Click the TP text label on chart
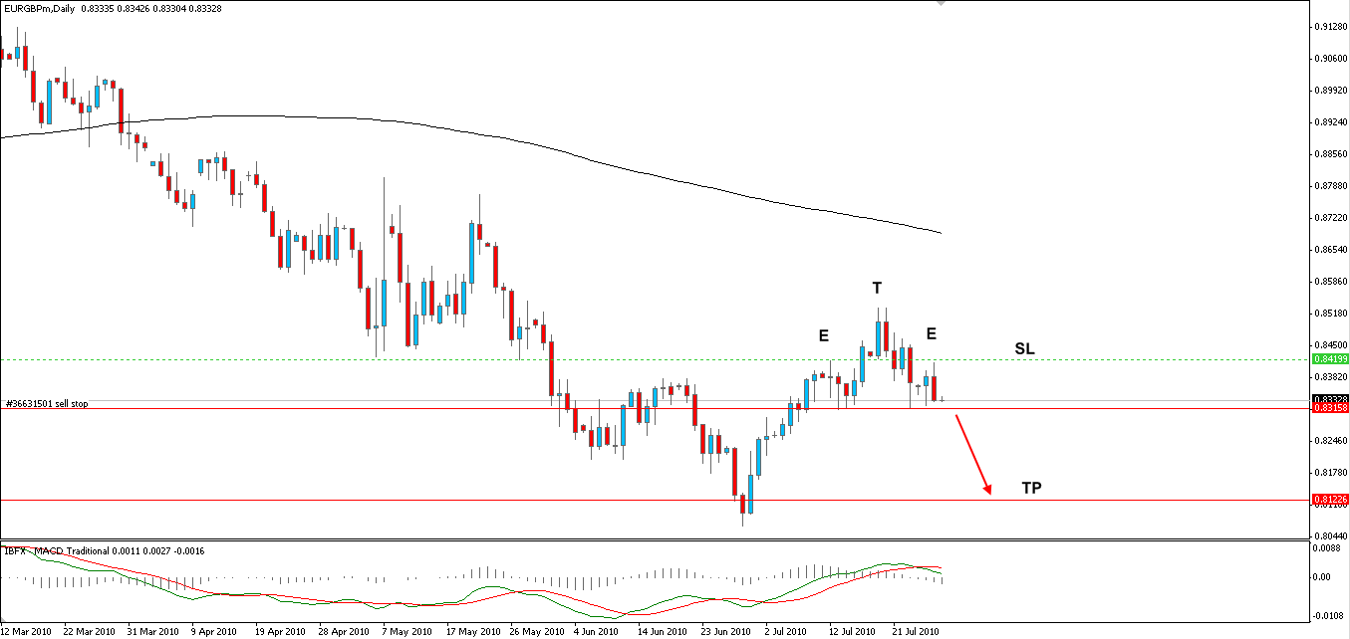Screen dimensions: 1350x639 click(x=1031, y=489)
